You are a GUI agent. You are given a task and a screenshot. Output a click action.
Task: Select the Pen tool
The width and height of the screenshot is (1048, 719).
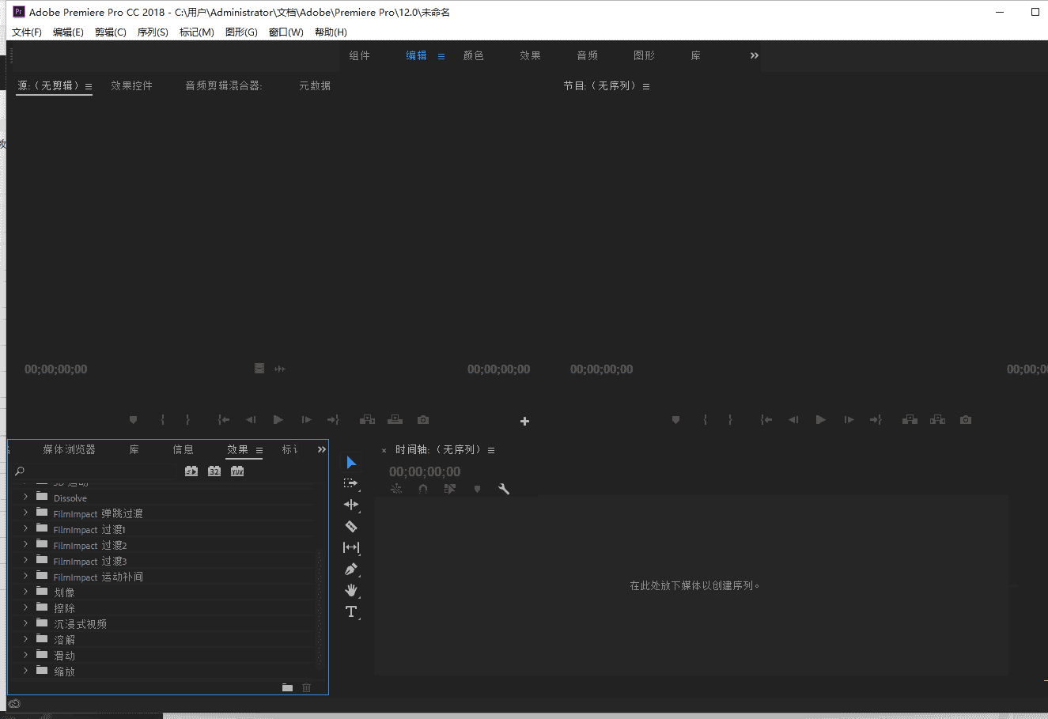coord(351,569)
